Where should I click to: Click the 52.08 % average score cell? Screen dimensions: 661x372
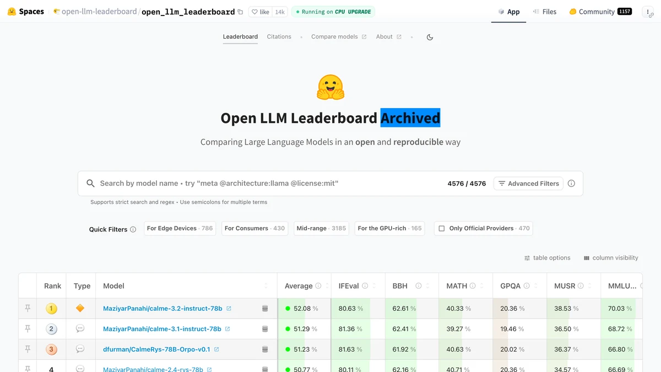(305, 309)
